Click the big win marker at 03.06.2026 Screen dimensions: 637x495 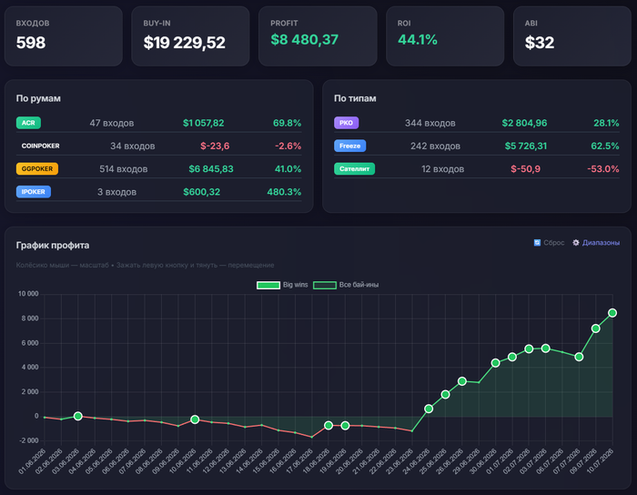point(78,416)
